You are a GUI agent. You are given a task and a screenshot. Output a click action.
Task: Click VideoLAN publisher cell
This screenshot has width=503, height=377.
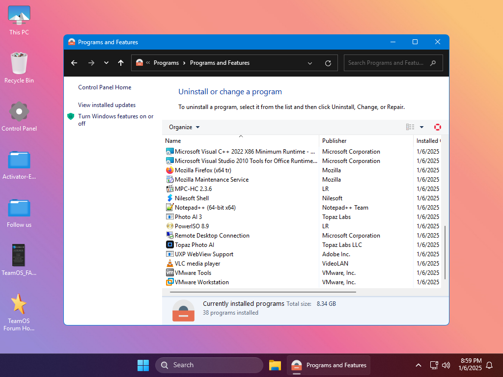pyautogui.click(x=335, y=263)
